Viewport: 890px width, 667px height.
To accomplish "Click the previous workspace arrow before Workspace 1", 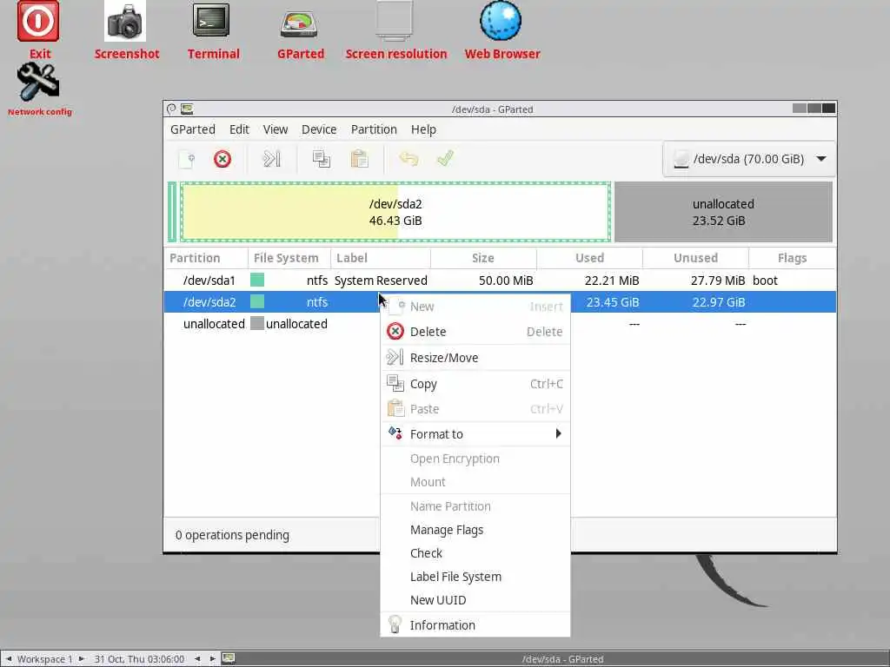I will (9, 658).
